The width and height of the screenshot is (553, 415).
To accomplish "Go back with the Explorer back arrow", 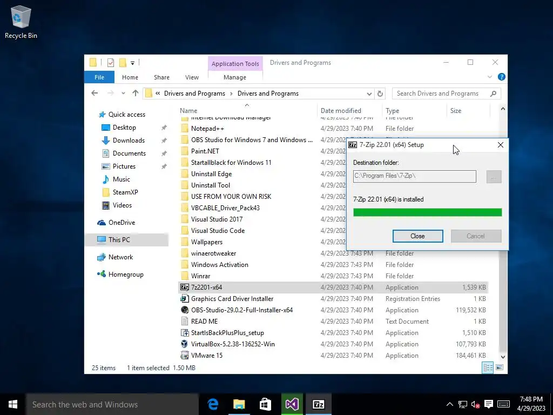I will click(95, 93).
